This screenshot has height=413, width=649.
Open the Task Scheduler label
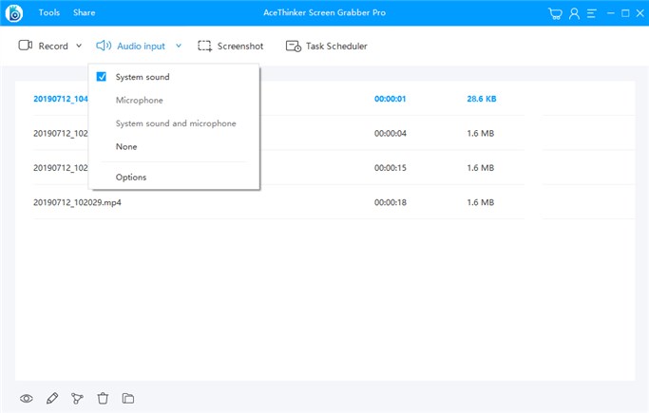point(336,46)
